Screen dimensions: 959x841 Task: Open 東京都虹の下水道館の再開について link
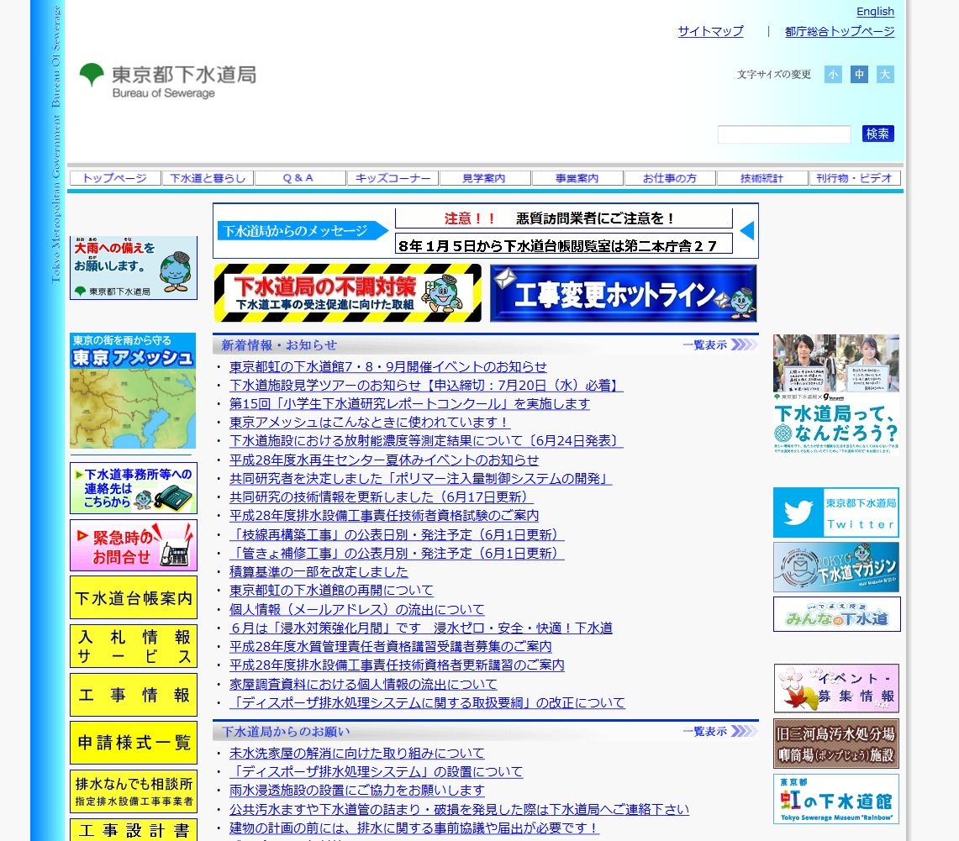point(331,591)
